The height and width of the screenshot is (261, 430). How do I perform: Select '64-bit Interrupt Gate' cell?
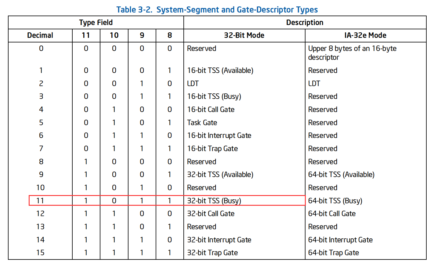[x=340, y=240]
